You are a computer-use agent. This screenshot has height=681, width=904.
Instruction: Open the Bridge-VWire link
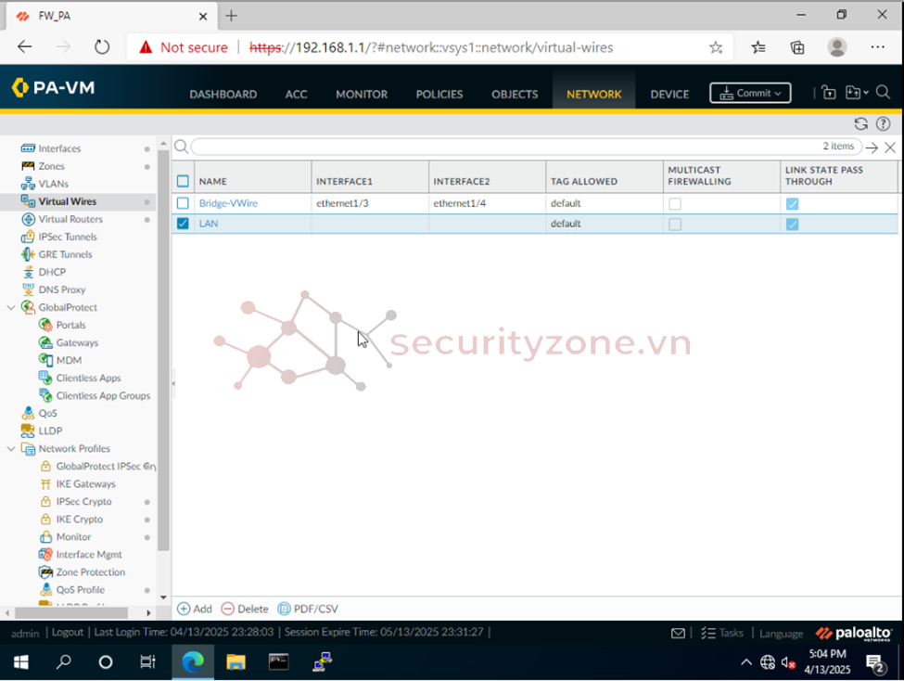point(228,203)
